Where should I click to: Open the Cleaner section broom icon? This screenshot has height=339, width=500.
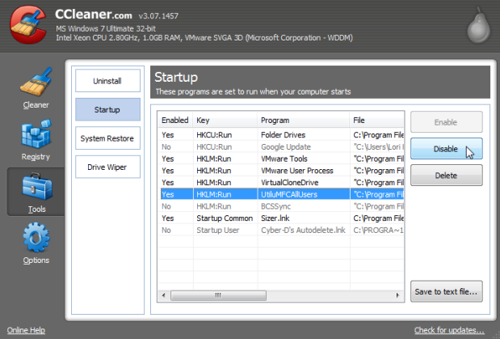point(36,82)
